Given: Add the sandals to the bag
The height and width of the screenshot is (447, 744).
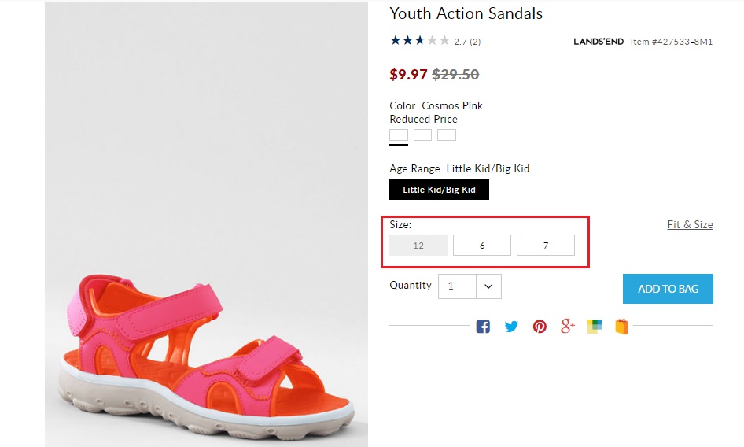Looking at the screenshot, I should pyautogui.click(x=668, y=289).
